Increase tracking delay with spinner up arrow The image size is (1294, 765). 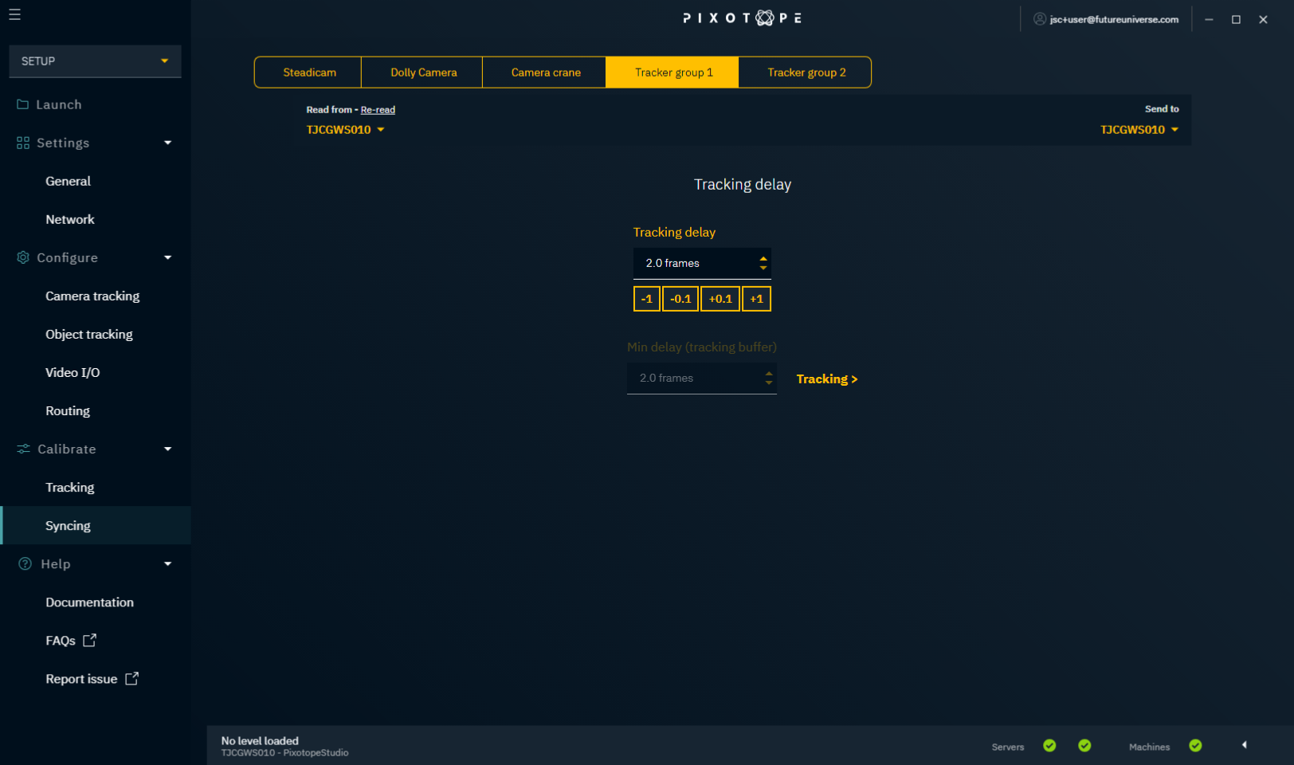click(763, 258)
